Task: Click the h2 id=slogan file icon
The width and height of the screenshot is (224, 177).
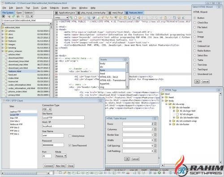Action: pyautogui.click(x=177, y=114)
